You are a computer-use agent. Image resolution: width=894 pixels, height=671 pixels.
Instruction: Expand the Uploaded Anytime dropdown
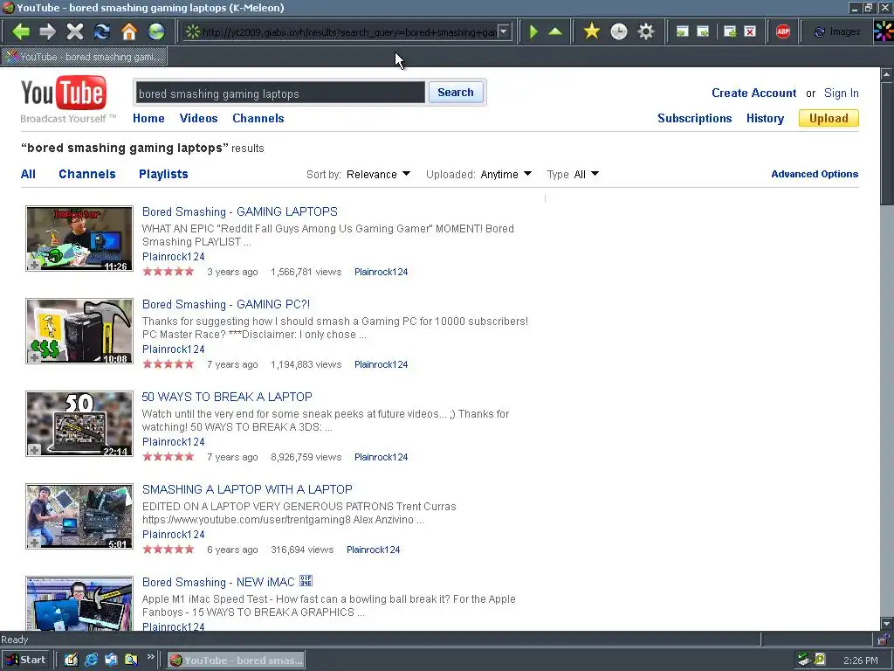click(x=505, y=174)
